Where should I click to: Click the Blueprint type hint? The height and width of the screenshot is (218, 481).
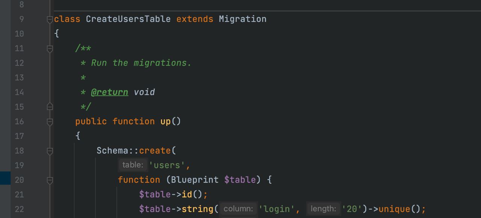[x=195, y=180]
